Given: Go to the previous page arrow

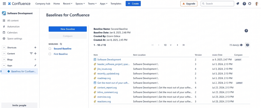Looking at the screenshot, I should pyautogui.click(x=159, y=45).
